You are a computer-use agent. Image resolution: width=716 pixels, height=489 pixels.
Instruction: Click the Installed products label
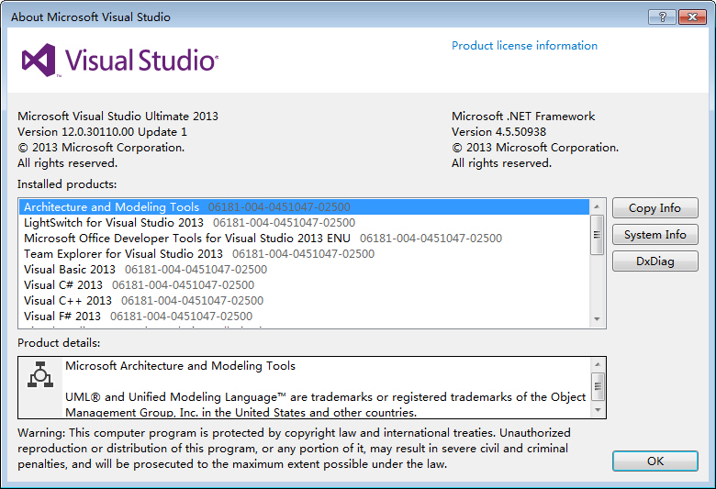(x=67, y=184)
